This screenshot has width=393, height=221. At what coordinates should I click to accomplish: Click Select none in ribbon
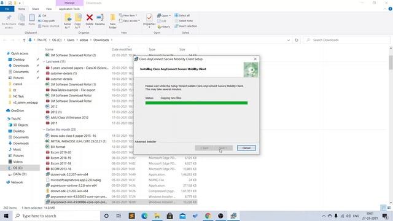click(184, 21)
